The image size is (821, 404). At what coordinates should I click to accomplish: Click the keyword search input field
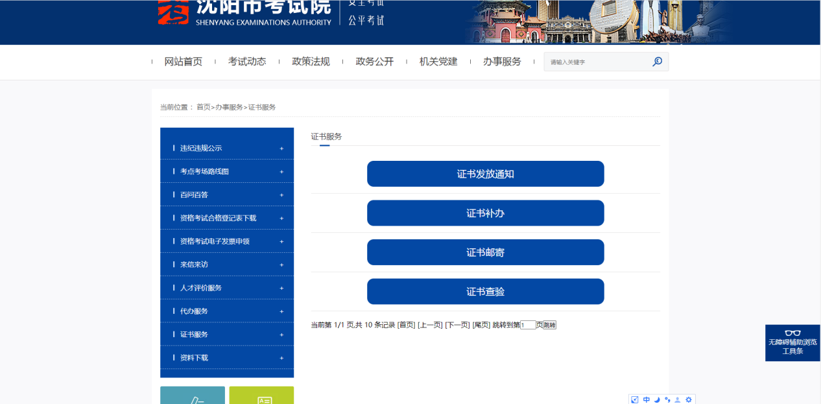[597, 62]
